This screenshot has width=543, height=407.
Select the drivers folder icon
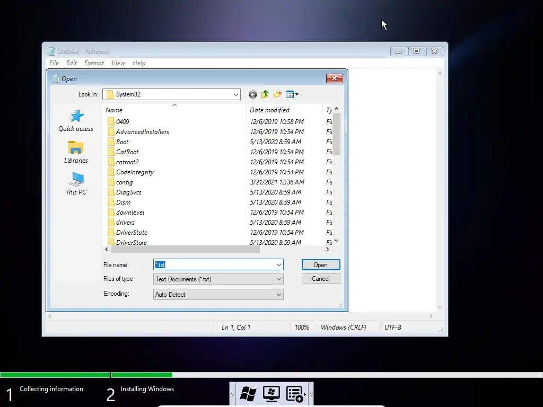click(x=111, y=222)
